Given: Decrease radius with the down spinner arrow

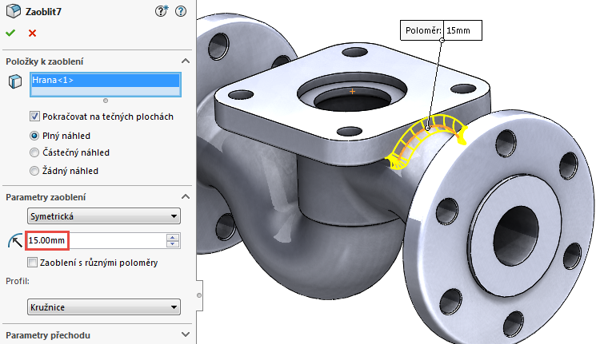Looking at the screenshot, I should (x=173, y=244).
